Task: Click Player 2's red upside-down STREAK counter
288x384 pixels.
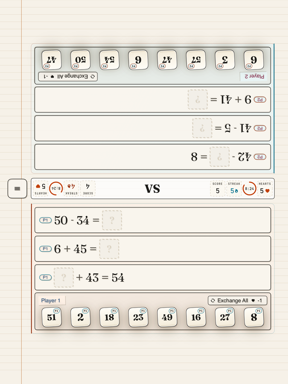Action: pos(71,189)
